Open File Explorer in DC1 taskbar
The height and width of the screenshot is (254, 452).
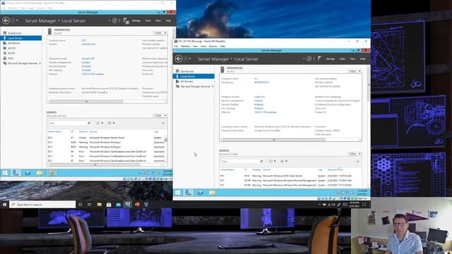click(40, 173)
